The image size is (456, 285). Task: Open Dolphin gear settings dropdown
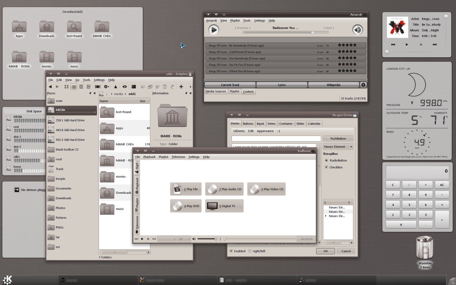[106, 87]
